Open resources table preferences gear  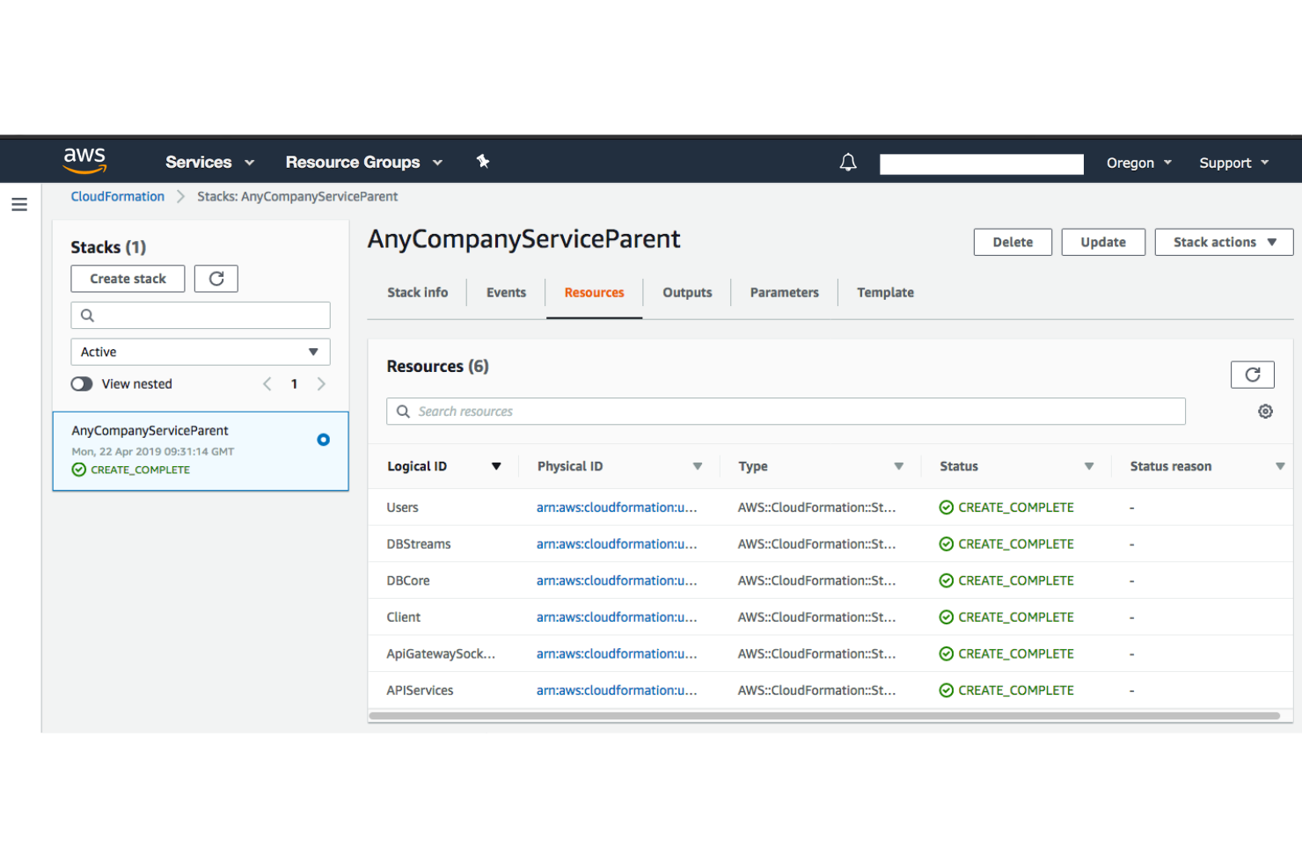1265,411
